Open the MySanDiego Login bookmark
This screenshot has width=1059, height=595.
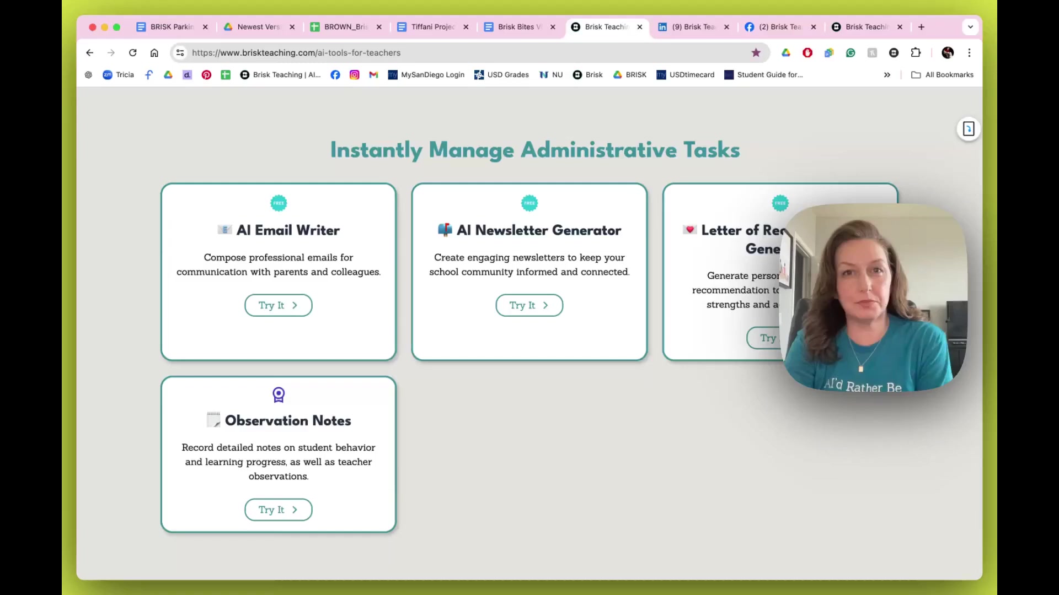point(426,75)
